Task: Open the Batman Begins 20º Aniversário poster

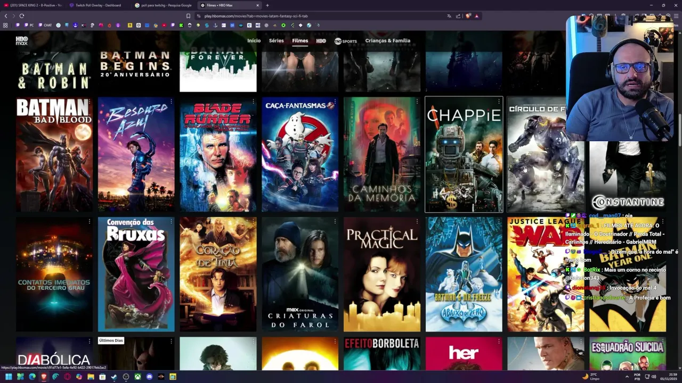Action: [136, 61]
